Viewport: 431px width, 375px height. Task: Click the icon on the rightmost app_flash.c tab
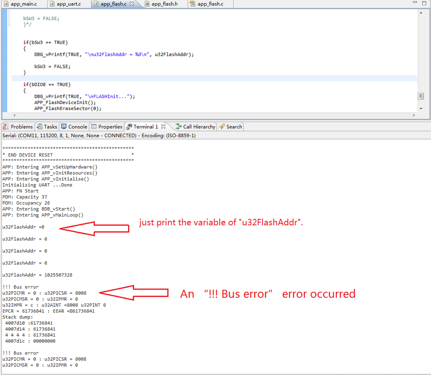pyautogui.click(x=193, y=4)
